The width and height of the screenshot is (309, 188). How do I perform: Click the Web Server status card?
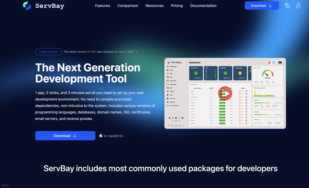[x=196, y=73]
